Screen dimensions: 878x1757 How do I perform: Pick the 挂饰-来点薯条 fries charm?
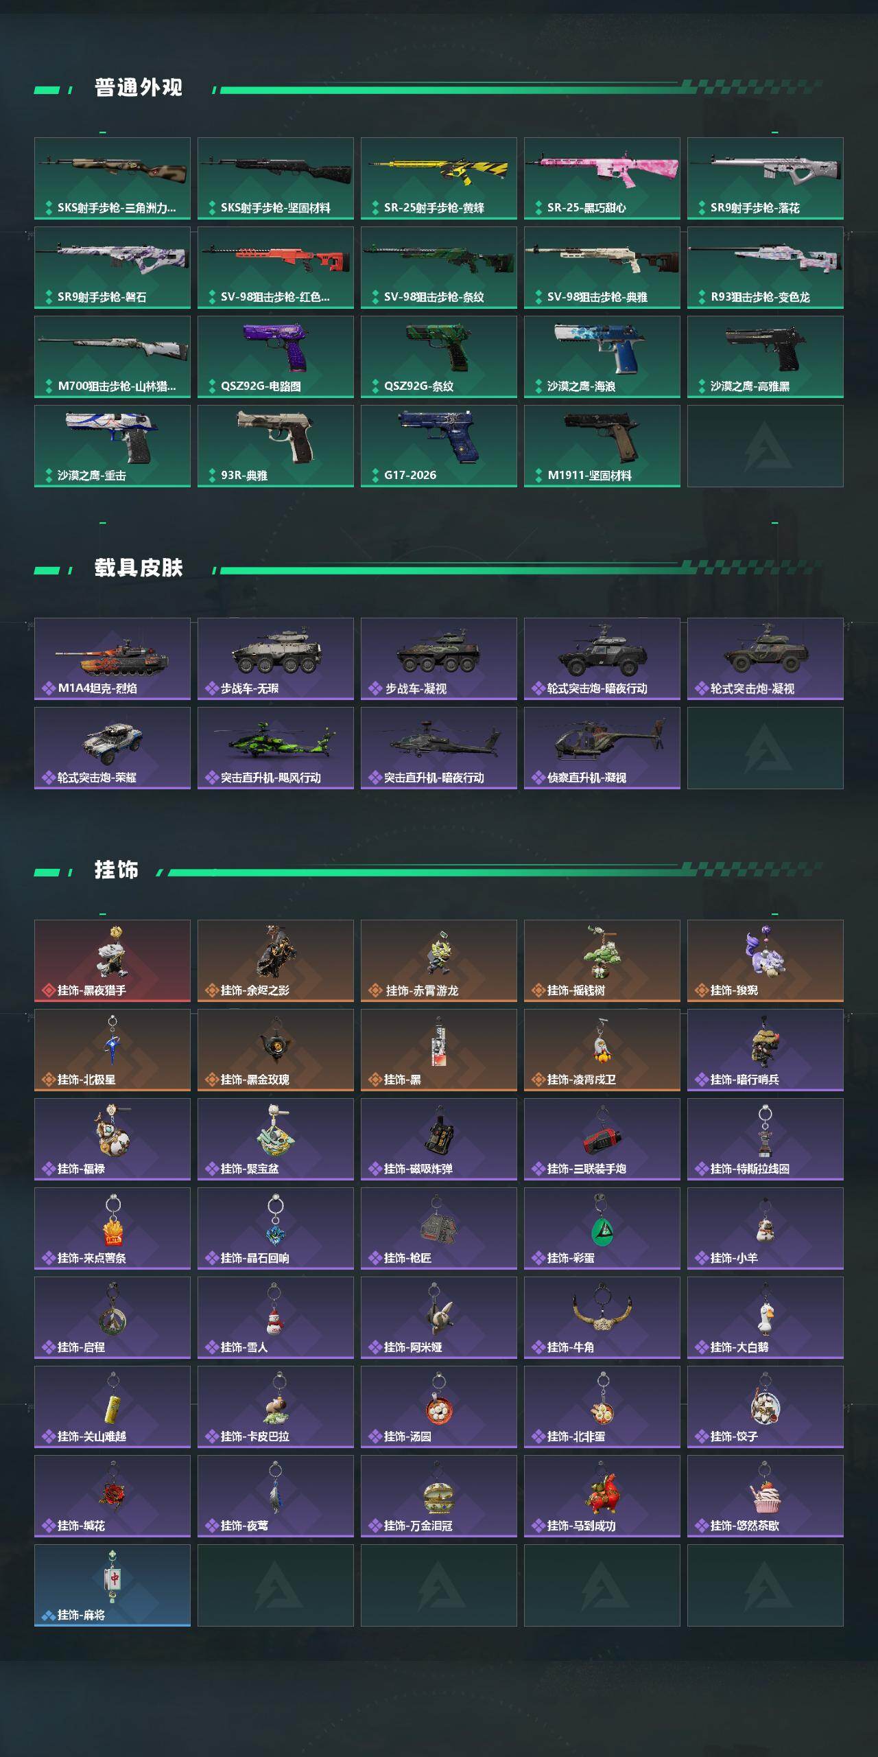[112, 1229]
